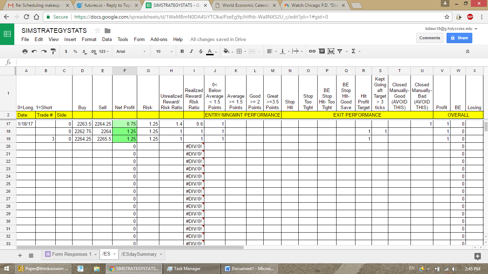Add a new sheet
488x274 pixels.
click(x=20, y=255)
